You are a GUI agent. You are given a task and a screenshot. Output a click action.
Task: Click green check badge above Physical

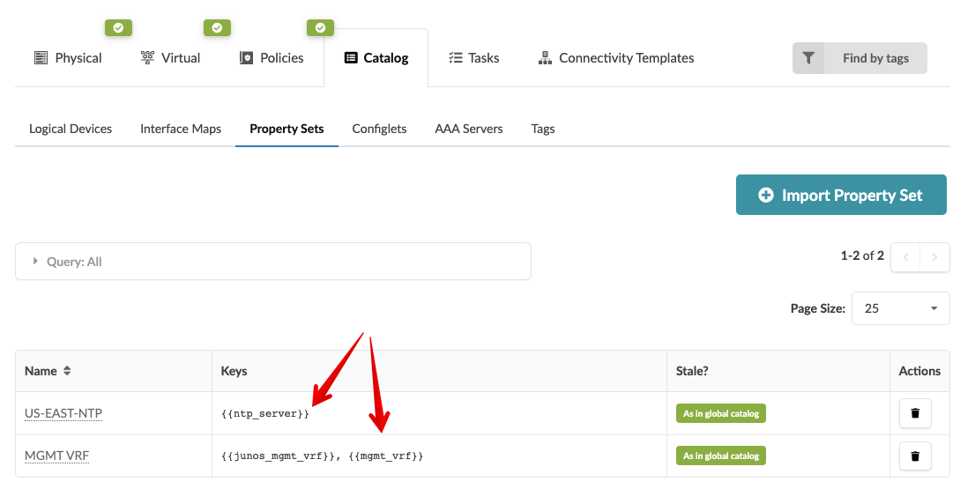click(x=118, y=27)
